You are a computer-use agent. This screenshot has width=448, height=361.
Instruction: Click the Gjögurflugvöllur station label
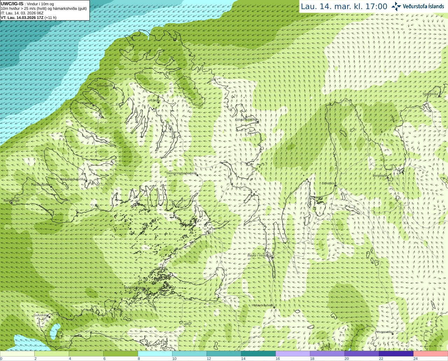click(246, 120)
